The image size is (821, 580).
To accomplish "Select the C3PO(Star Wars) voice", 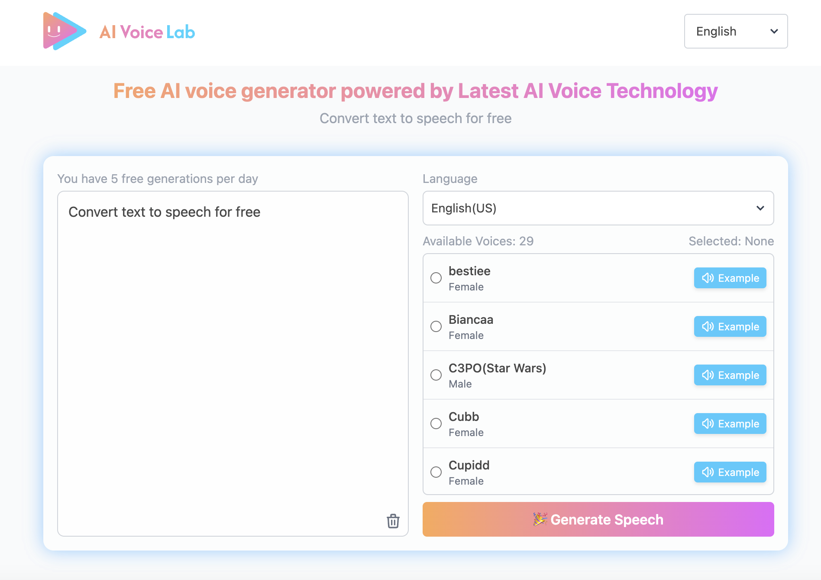I will 436,375.
